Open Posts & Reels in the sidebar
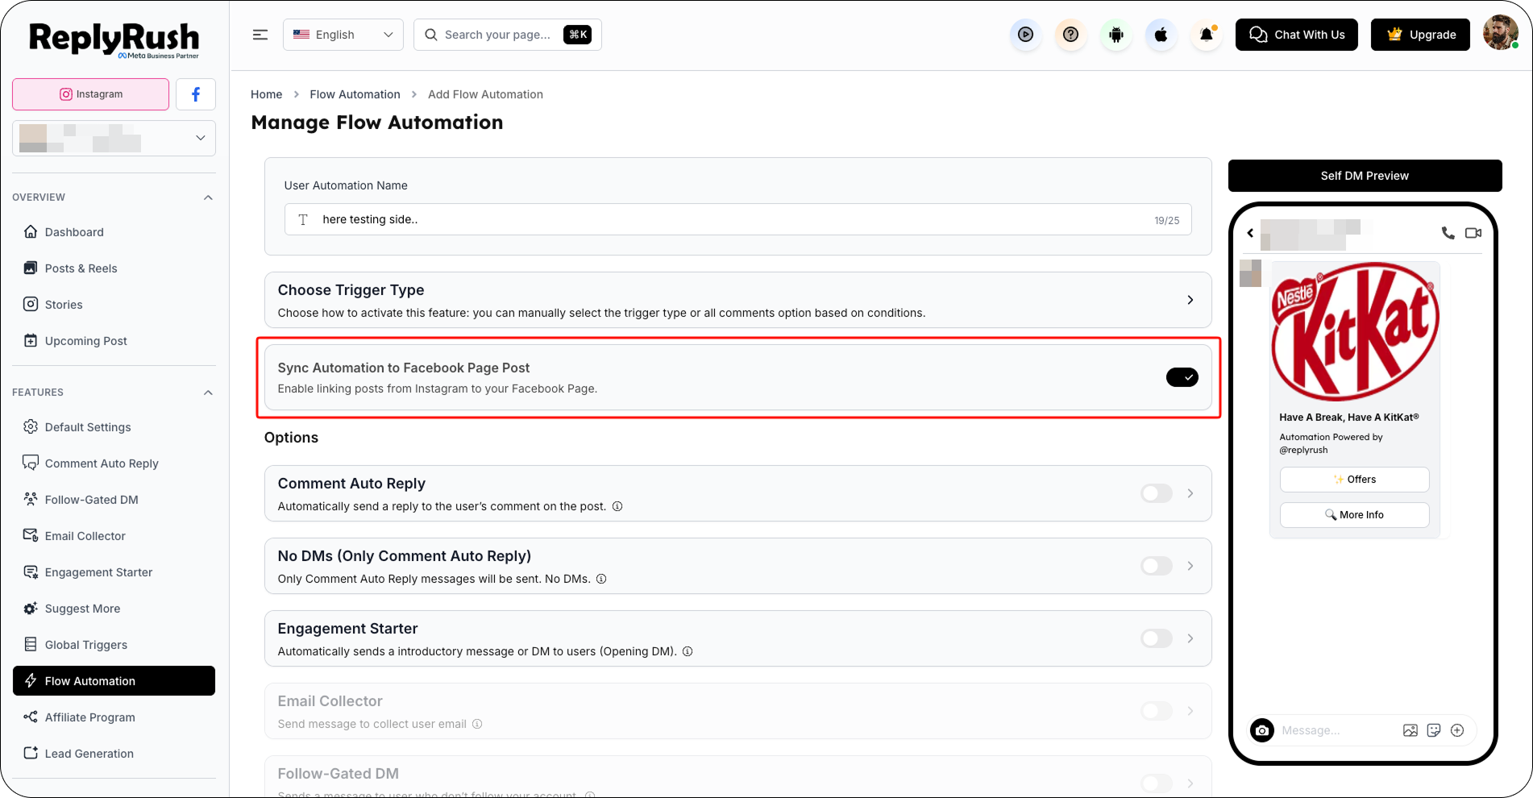The image size is (1533, 798). click(x=114, y=268)
